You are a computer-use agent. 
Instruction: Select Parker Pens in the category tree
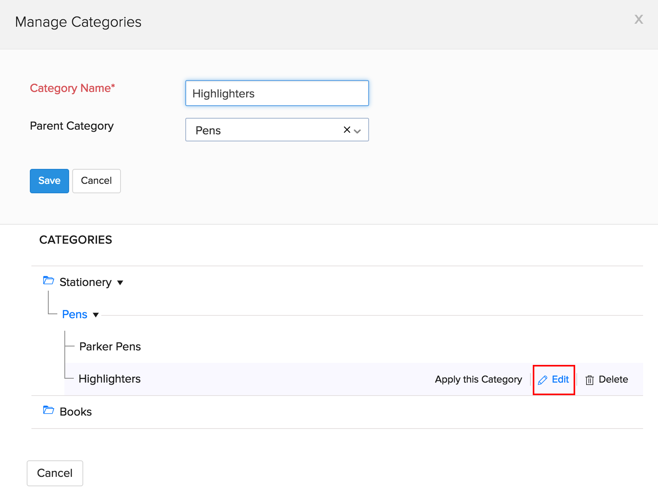coord(110,346)
